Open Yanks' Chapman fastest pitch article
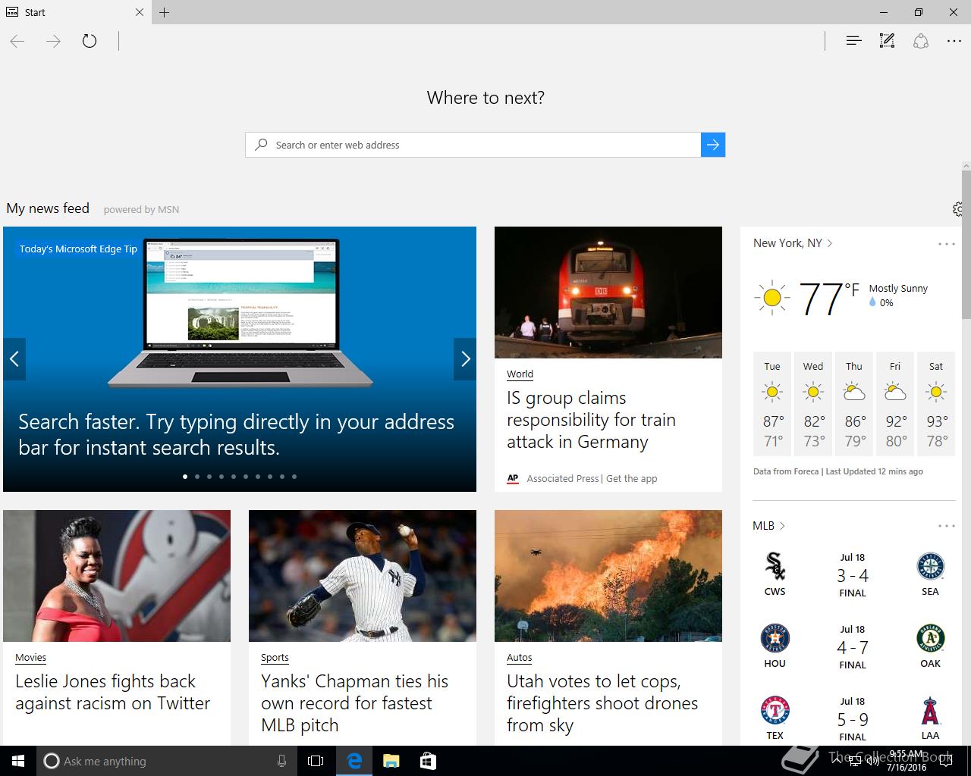This screenshot has height=776, width=971. pyautogui.click(x=354, y=703)
